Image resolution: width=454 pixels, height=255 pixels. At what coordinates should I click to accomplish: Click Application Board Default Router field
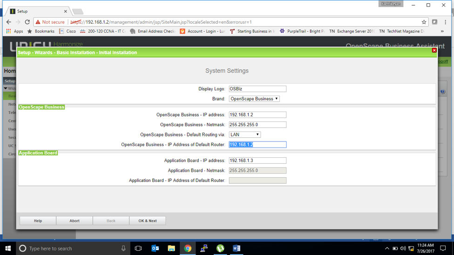tap(257, 181)
